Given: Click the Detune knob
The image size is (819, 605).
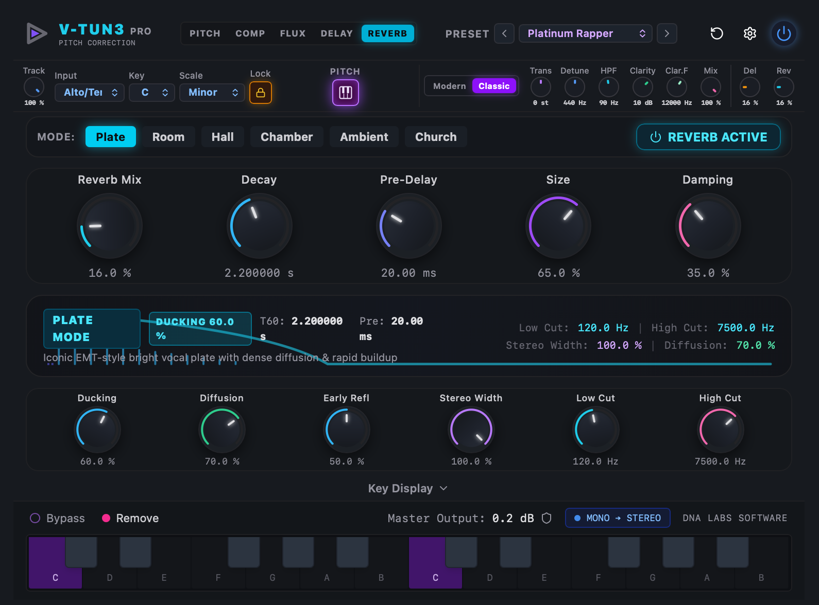Looking at the screenshot, I should (574, 87).
